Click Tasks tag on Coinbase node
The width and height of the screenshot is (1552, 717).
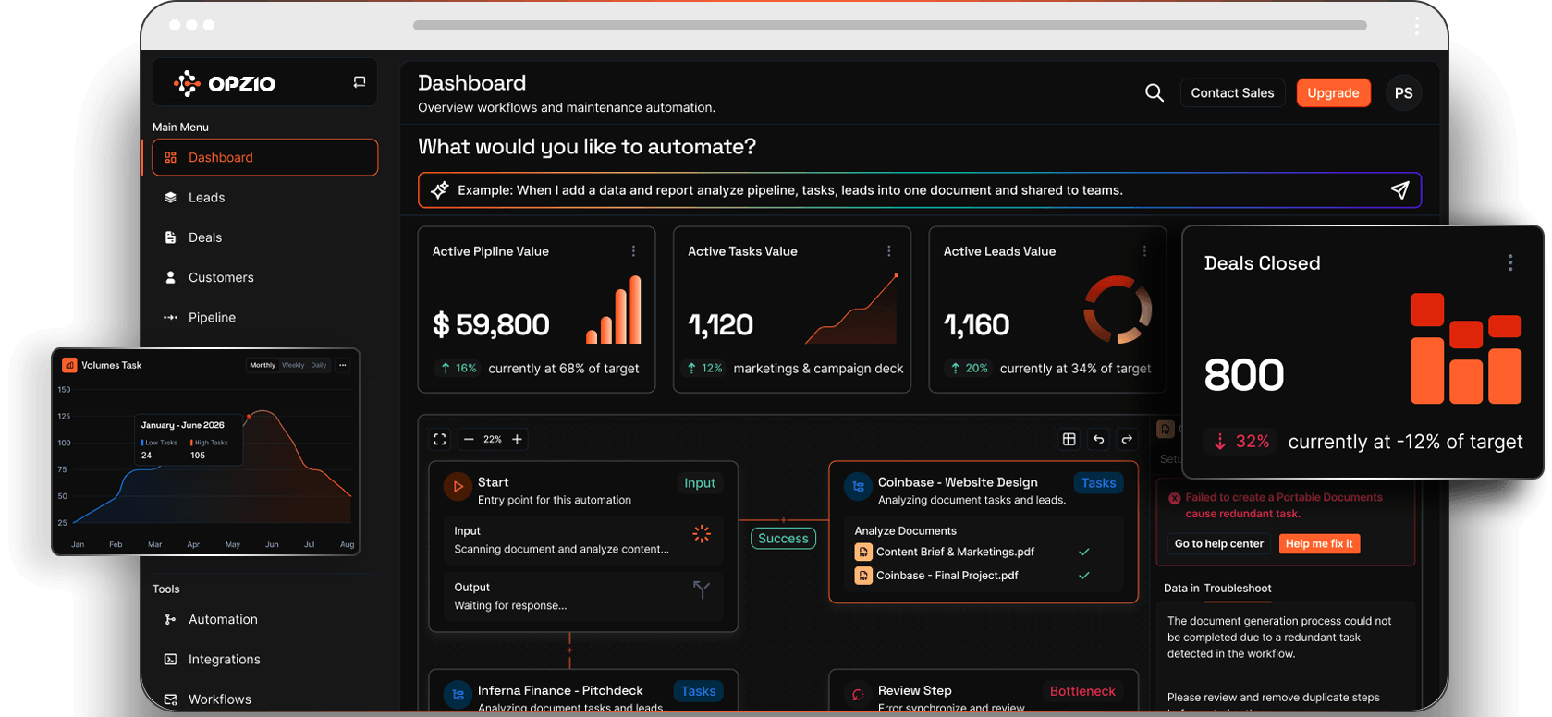(1098, 483)
